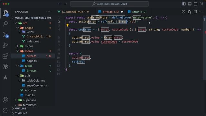Open the GitHub view in activity bar

(5, 67)
